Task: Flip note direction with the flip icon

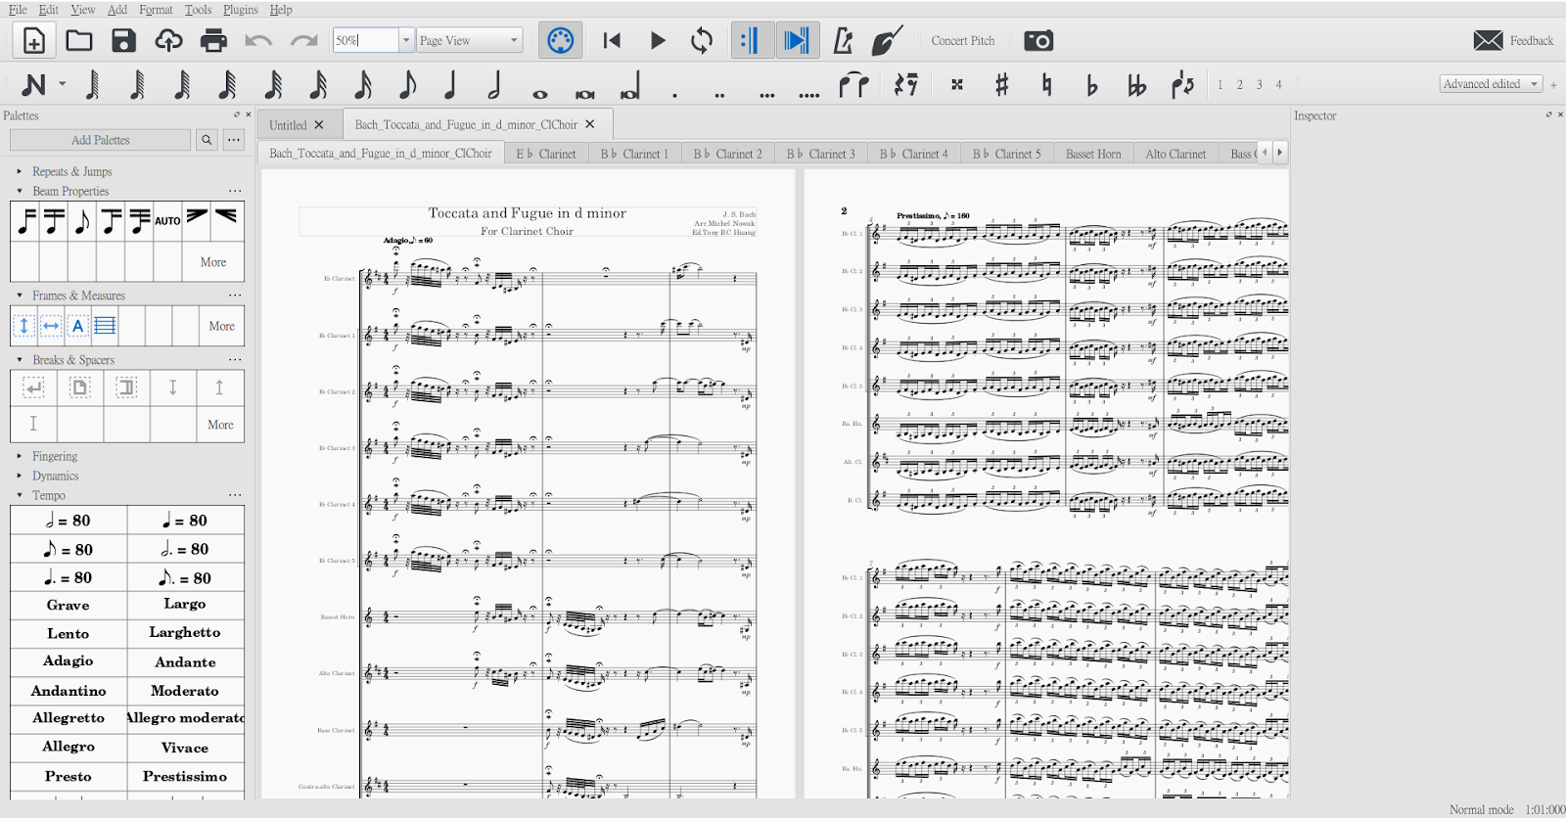Action: pos(1182,85)
